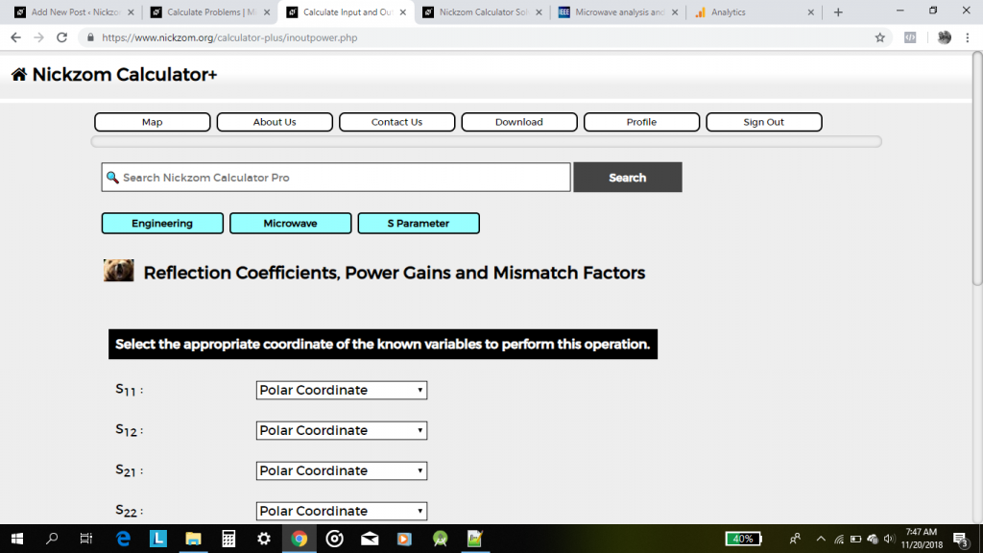Viewport: 983px width, 553px height.
Task: Click the bear thumbnail beside the heading
Action: [118, 270]
